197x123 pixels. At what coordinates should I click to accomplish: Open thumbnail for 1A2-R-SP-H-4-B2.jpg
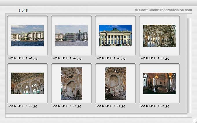click(27, 83)
